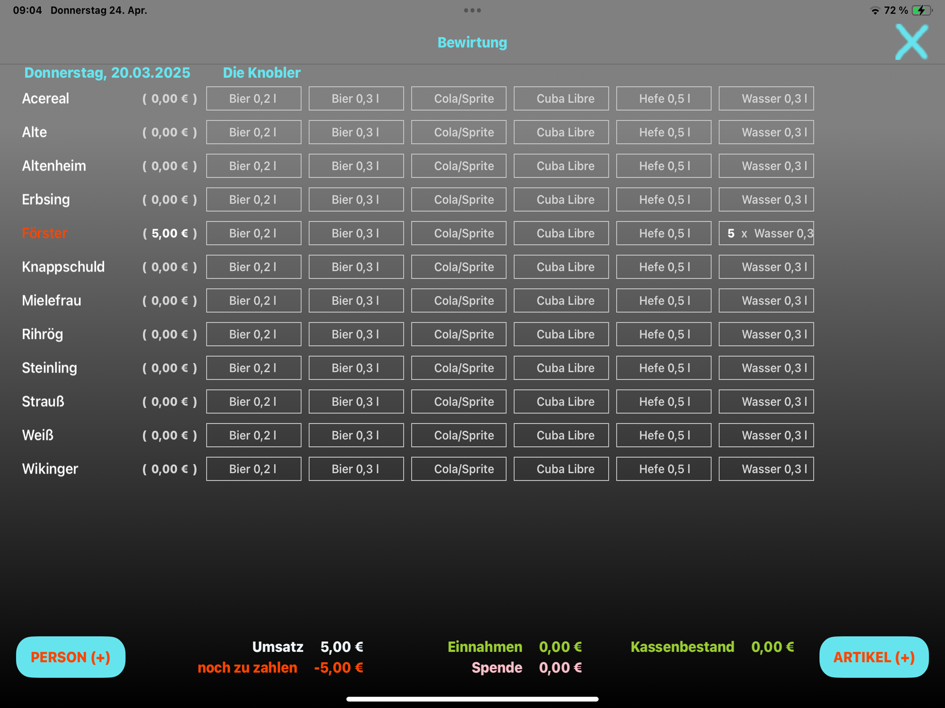Tap the battery status icon
The height and width of the screenshot is (708, 945).
(921, 10)
